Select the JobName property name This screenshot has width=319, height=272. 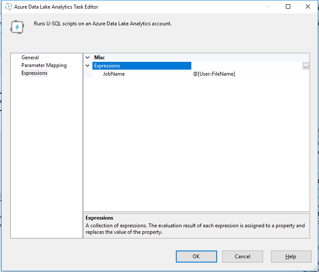tap(114, 74)
